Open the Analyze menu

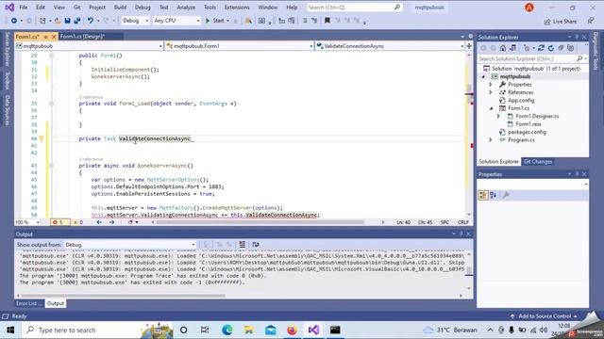186,8
